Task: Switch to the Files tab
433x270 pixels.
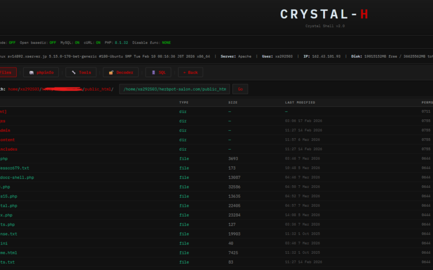Action: coord(7,72)
